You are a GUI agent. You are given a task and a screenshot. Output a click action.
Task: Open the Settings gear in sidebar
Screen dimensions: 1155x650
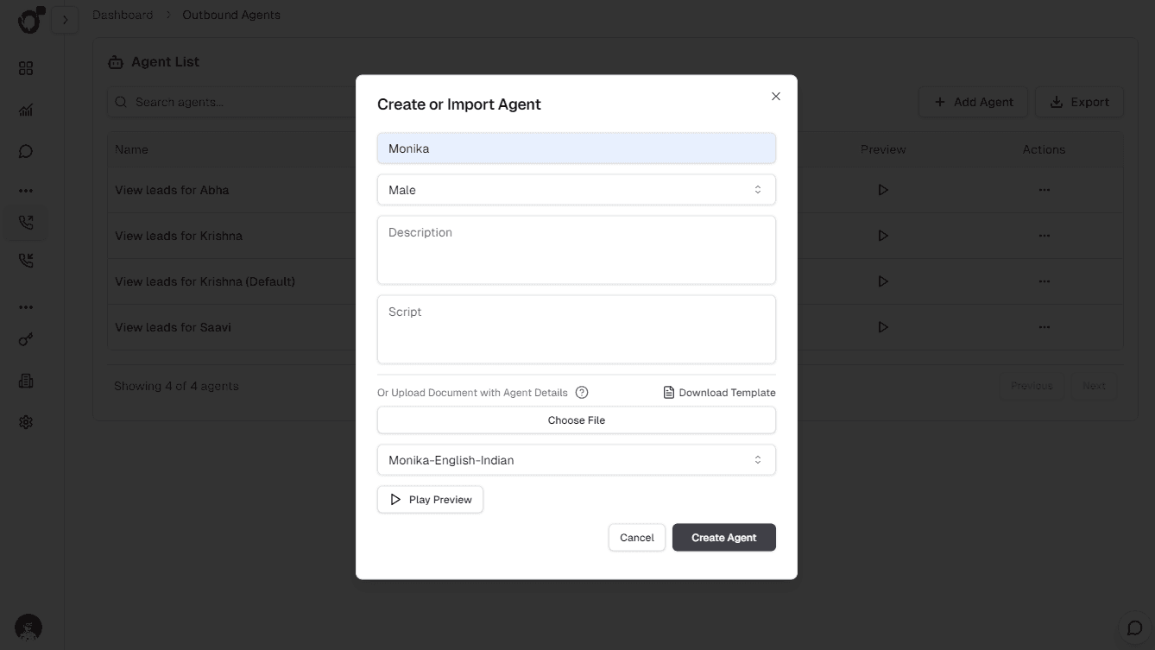[x=25, y=421]
